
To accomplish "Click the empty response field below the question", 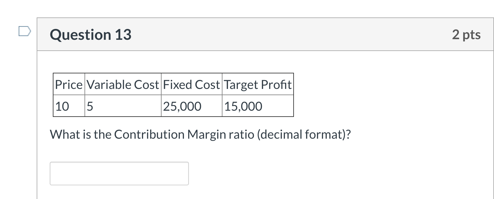I will pos(119,173).
